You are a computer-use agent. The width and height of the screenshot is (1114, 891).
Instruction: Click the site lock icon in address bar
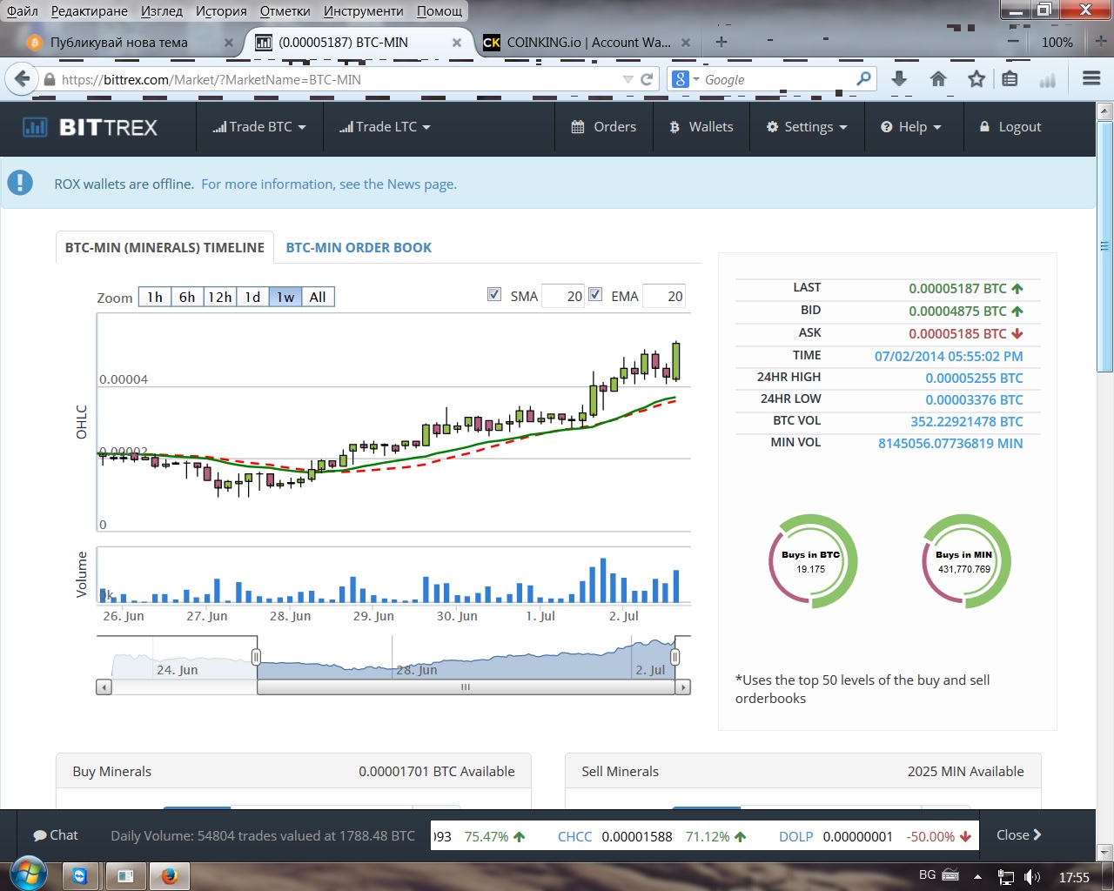point(50,79)
